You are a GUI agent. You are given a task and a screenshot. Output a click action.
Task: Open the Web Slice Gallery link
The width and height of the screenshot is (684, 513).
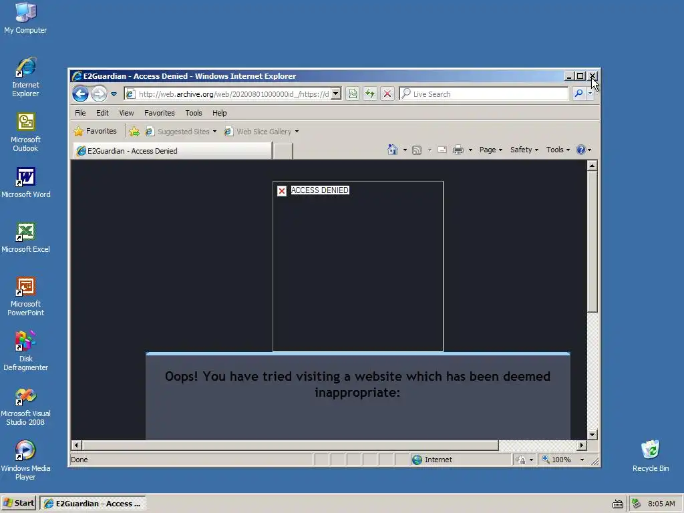(261, 132)
